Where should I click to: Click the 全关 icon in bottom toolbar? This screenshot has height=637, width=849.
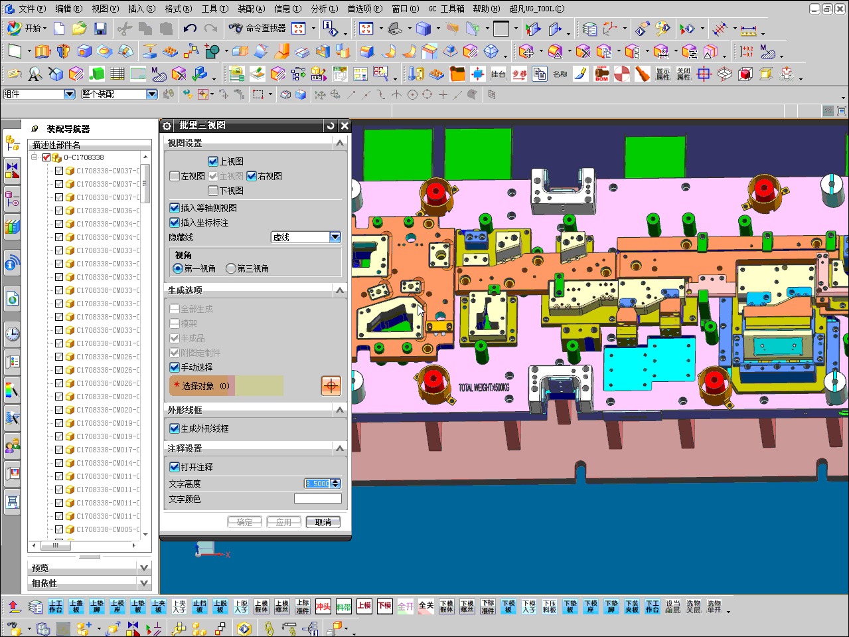426,606
